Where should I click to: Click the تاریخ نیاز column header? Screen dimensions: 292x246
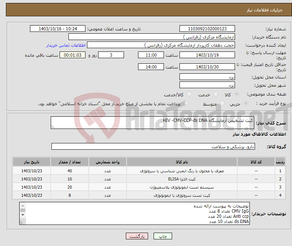pos(32,162)
